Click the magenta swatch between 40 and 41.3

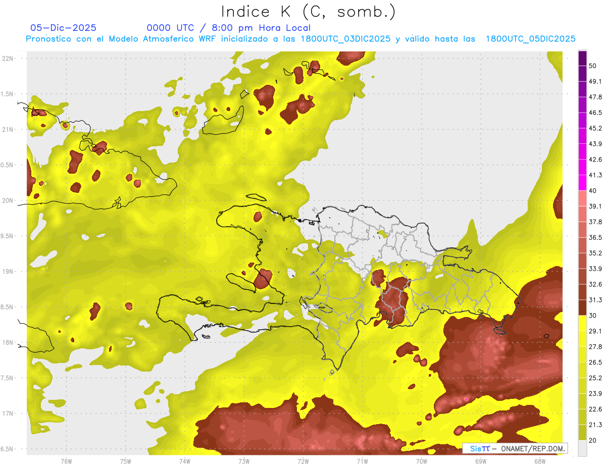[x=582, y=183]
